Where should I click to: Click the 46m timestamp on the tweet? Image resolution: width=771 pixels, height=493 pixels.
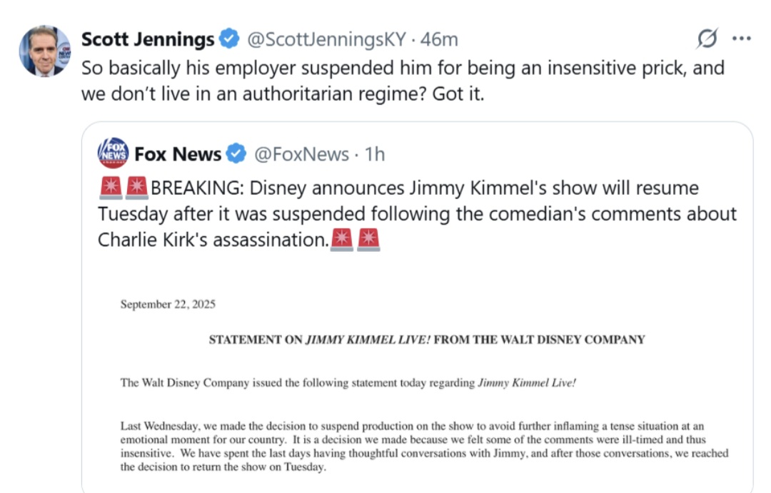[x=439, y=39]
